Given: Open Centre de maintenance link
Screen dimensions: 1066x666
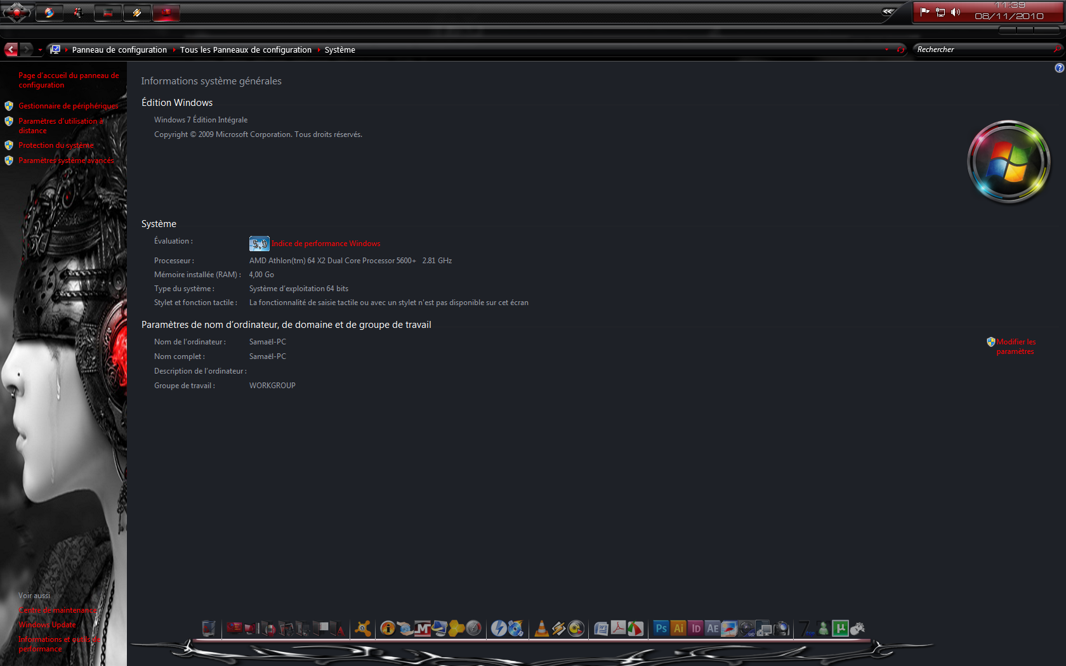Looking at the screenshot, I should coord(58,610).
